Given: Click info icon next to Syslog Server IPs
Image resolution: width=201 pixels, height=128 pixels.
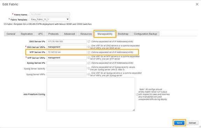Looking at the screenshot, I should (89, 63).
